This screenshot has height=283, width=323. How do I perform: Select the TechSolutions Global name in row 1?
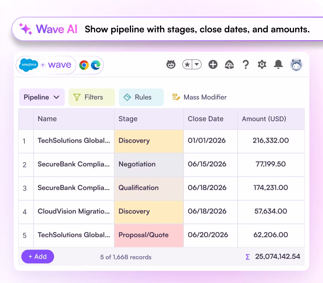[74, 141]
